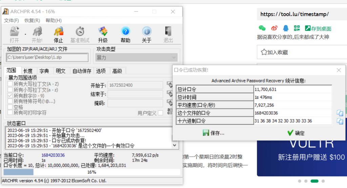Open the About (关于) info icon

[146, 32]
